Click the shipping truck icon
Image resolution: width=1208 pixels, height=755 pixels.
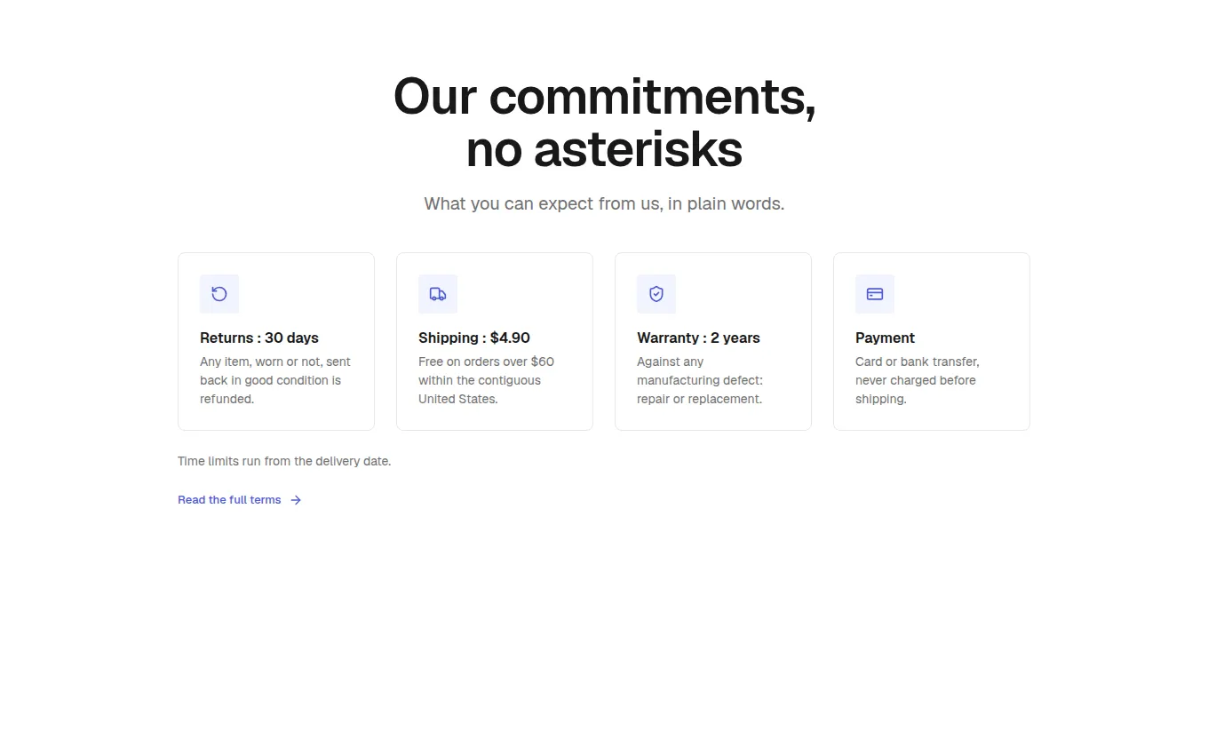[438, 294]
